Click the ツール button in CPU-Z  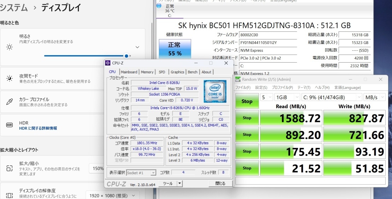click(x=168, y=184)
